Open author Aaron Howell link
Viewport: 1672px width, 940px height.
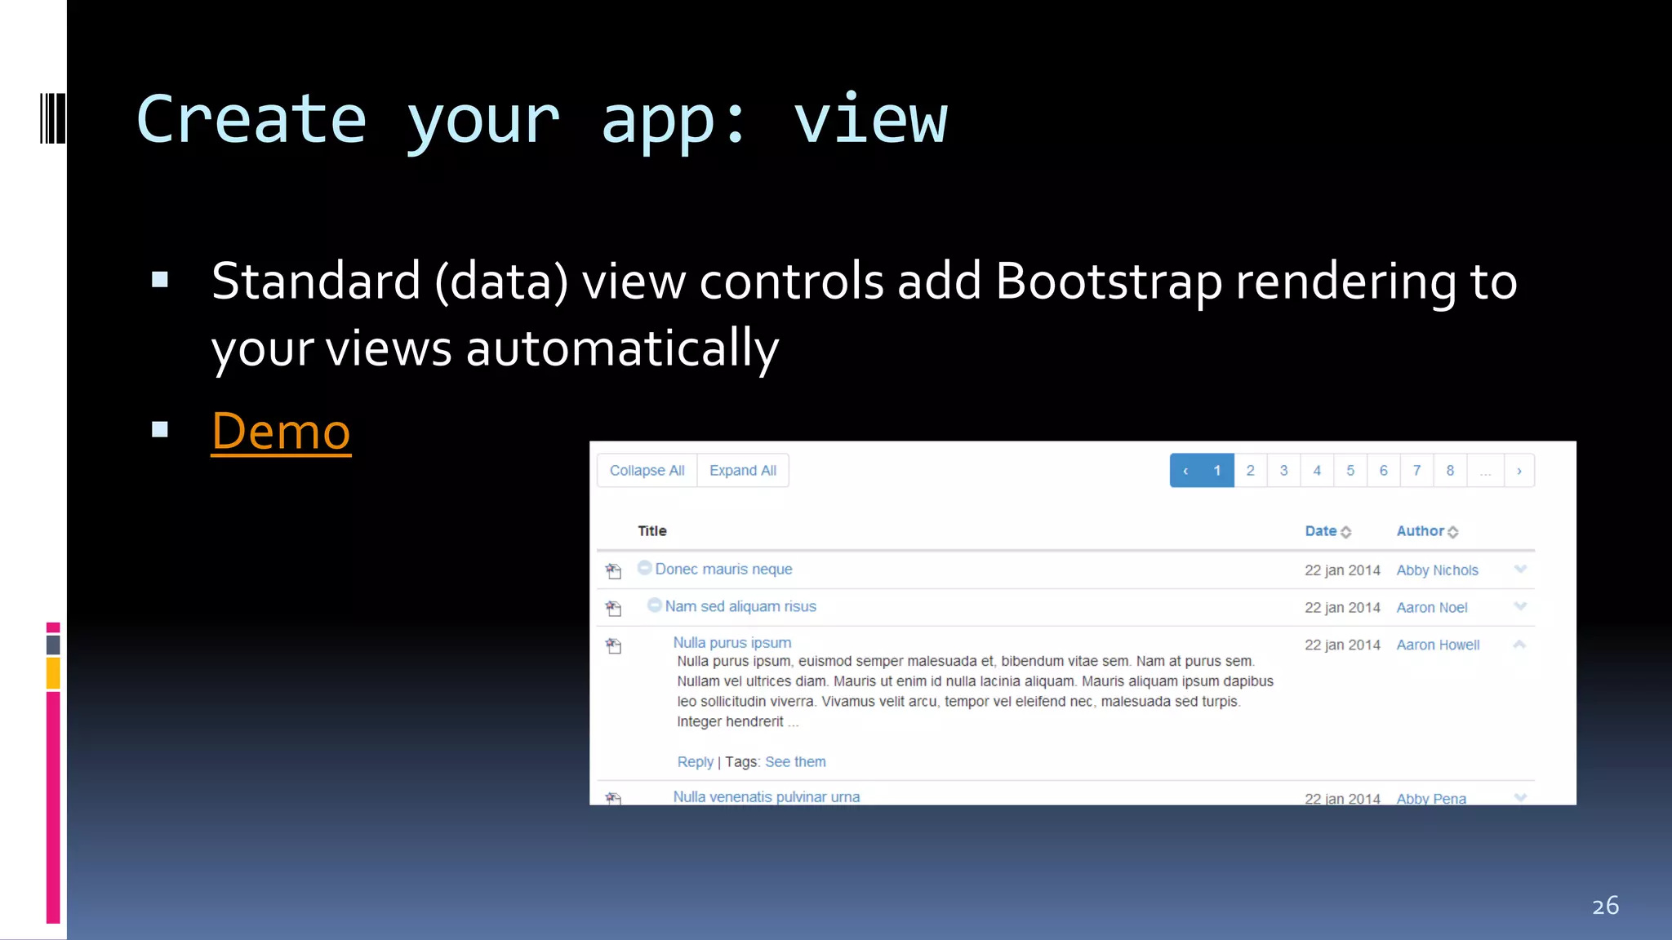coord(1438,645)
